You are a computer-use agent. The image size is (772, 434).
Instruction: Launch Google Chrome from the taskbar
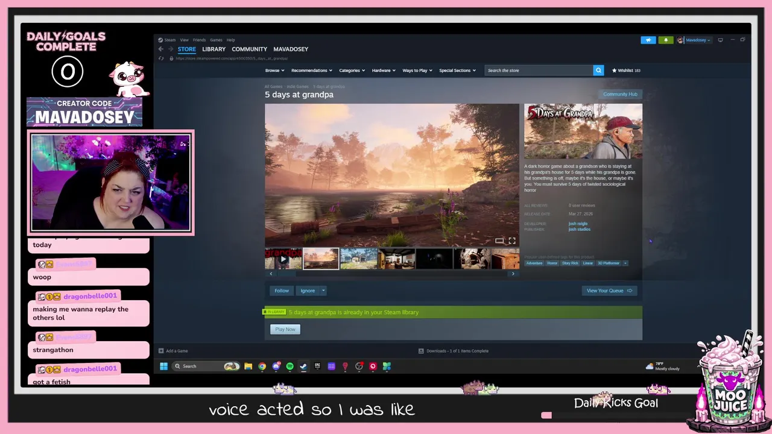click(x=262, y=366)
